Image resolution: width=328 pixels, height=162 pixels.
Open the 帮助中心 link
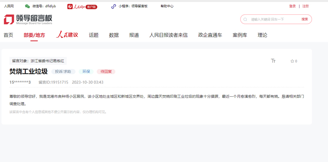point(167,6)
